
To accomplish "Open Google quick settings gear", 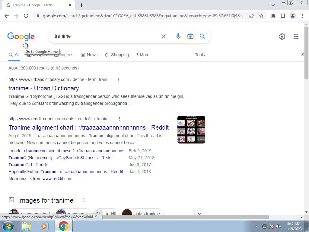I will tap(282, 37).
